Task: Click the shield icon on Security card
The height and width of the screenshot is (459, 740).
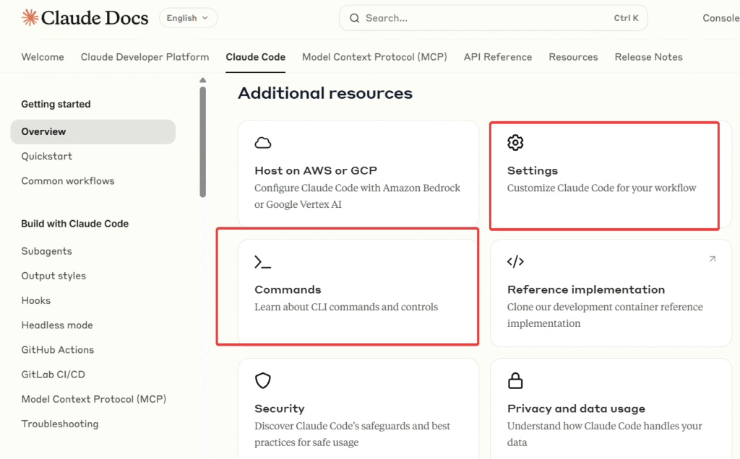Action: click(263, 380)
